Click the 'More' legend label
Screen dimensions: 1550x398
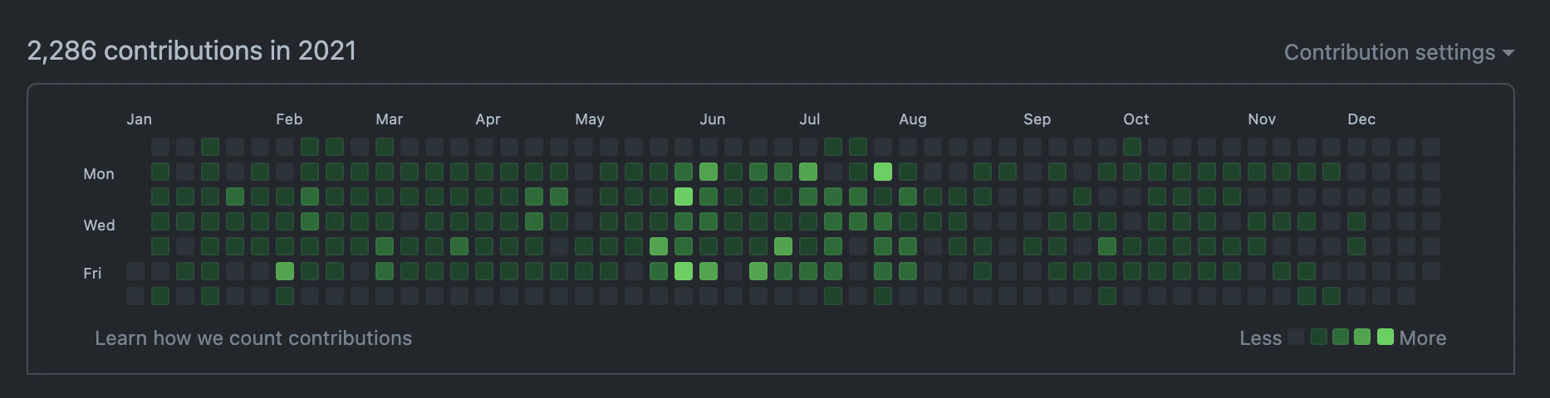point(1423,338)
